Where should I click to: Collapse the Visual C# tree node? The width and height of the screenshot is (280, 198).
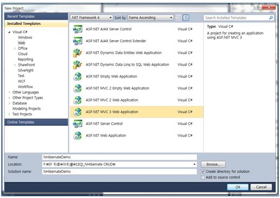pyautogui.click(x=9, y=32)
